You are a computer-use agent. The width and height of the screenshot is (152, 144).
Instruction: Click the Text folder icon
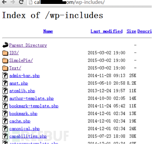pos(5,68)
